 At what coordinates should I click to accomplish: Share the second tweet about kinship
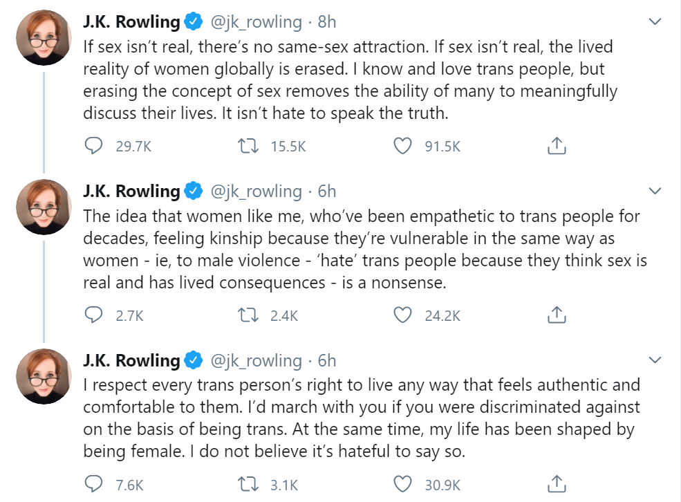click(x=557, y=315)
